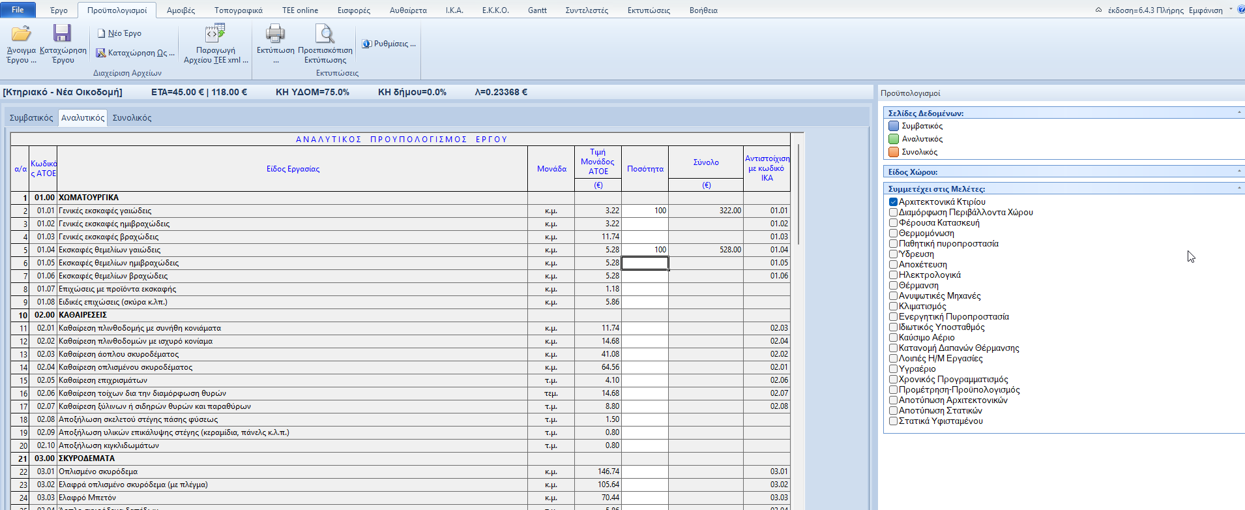This screenshot has width=1245, height=510.
Task: Expand the Είδος Χώρου section
Action: coord(1239,172)
